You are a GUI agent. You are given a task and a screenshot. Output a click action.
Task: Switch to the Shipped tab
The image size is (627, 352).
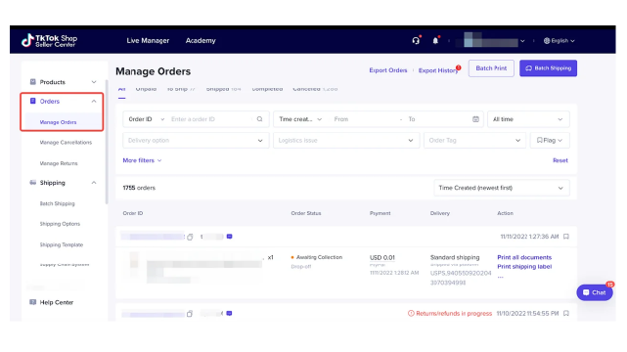click(x=224, y=90)
